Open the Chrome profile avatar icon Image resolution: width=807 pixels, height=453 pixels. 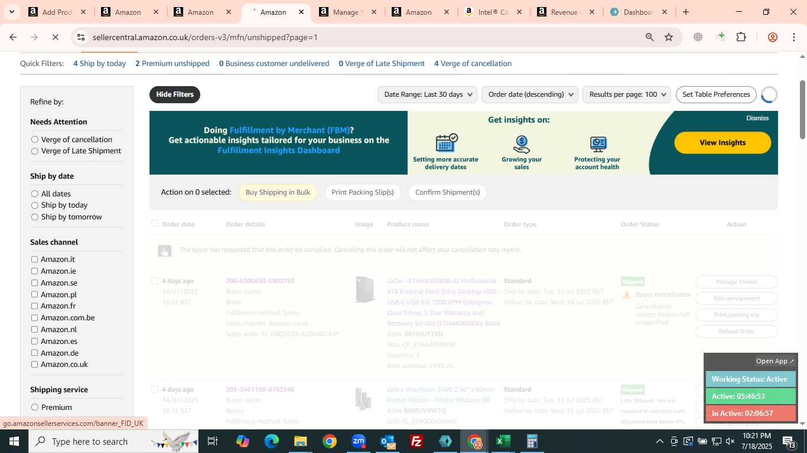[772, 37]
